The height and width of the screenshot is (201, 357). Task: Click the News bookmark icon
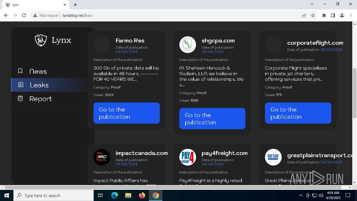point(20,71)
